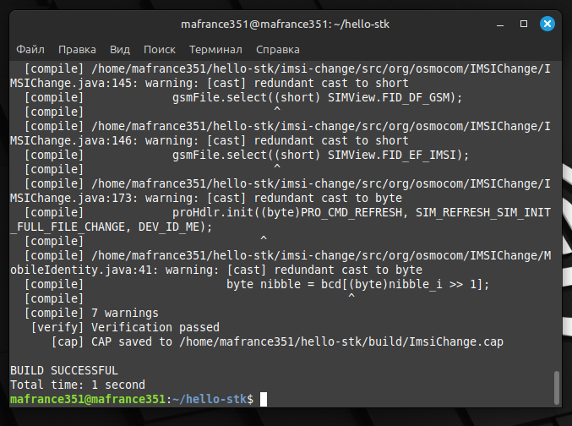
Task: Open the Поиск menu
Action: (160, 50)
